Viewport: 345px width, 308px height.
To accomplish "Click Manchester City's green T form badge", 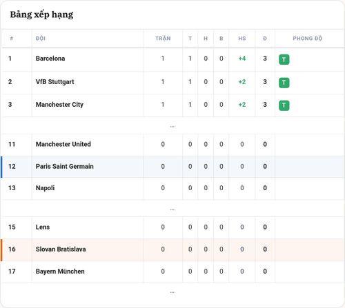I will 284,105.
